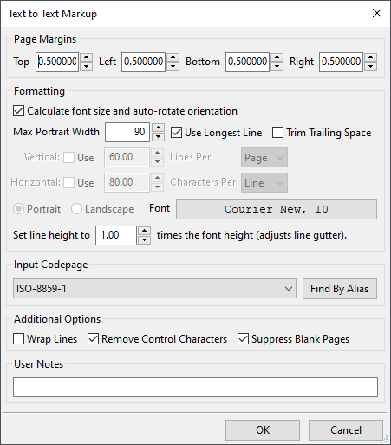Click the Max Portrait Width field
This screenshot has width=391, height=445.
[x=127, y=132]
